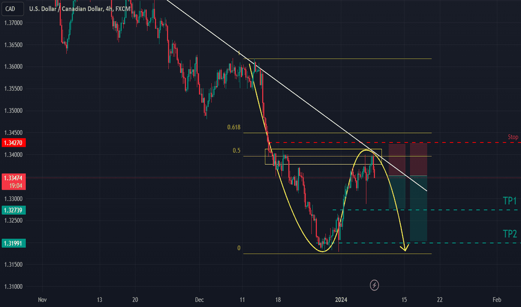Viewport: 521px width, 307px height.
Task: Click the 2024 label on time axis
Action: coord(341,300)
